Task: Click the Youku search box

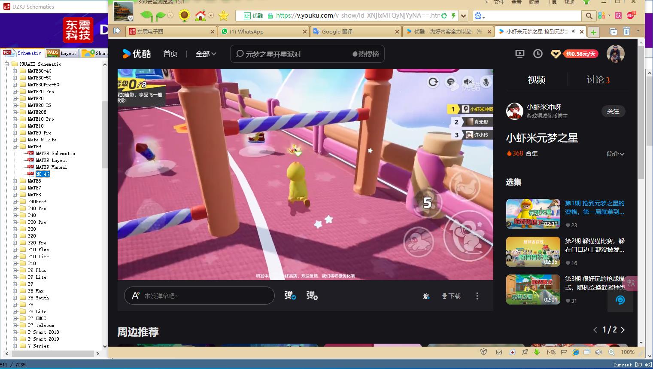Action: pos(307,54)
